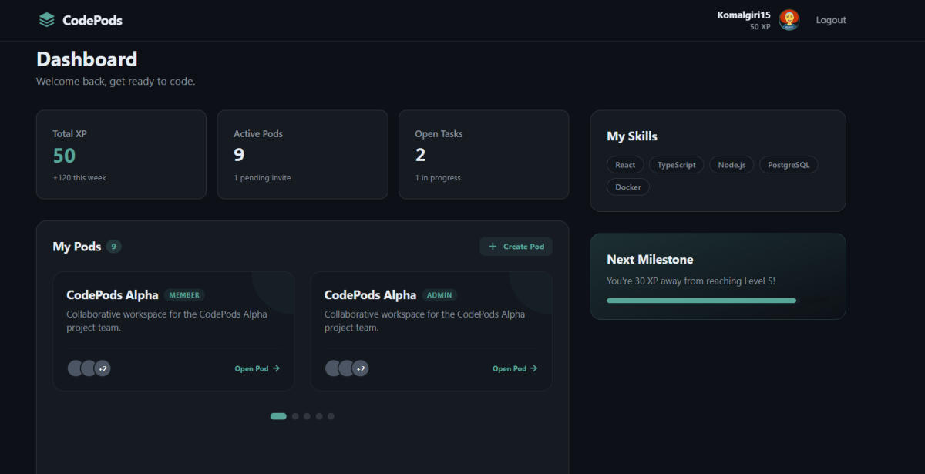Click the plus icon in Create Pod
The image size is (925, 474).
click(493, 247)
